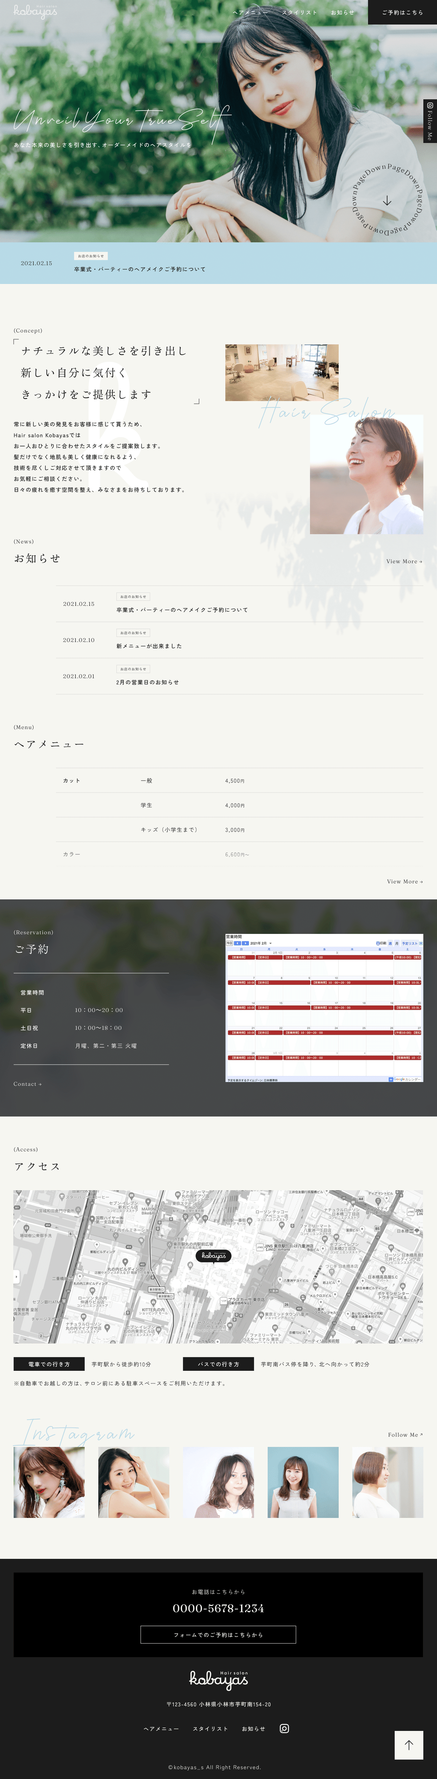Click the phone number 0000-5678-1234
The height and width of the screenshot is (1779, 437).
[218, 1609]
